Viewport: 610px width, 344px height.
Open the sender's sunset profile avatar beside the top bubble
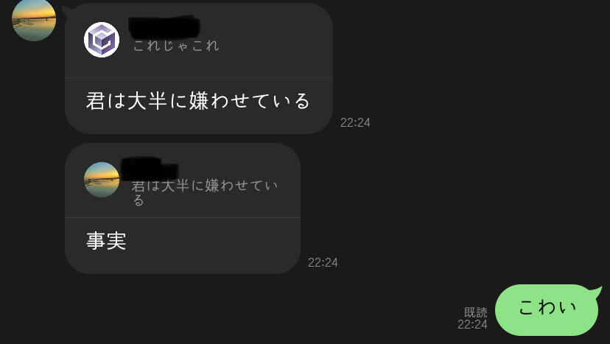click(x=34, y=19)
